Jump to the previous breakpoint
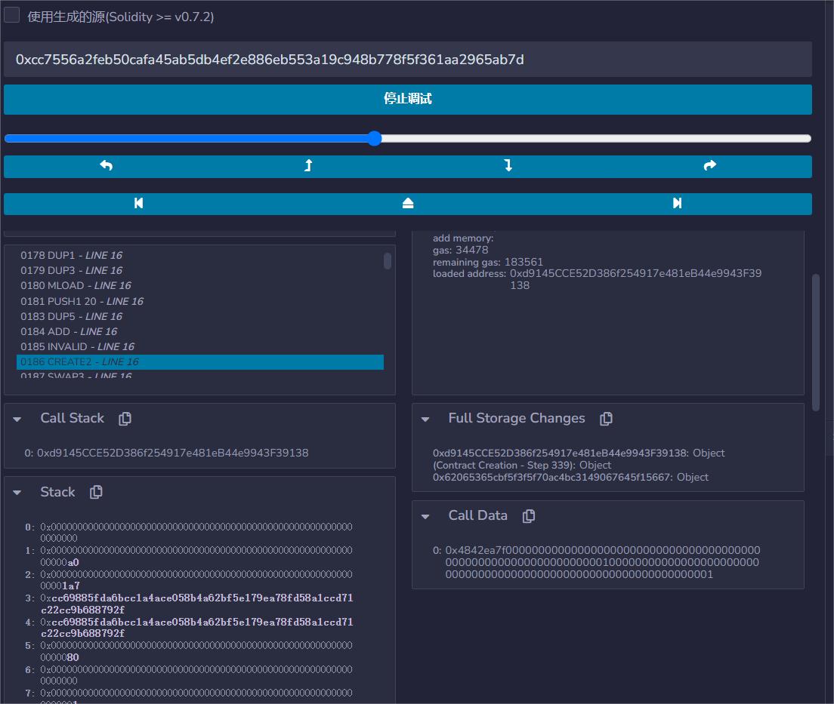834x704 pixels. [138, 203]
